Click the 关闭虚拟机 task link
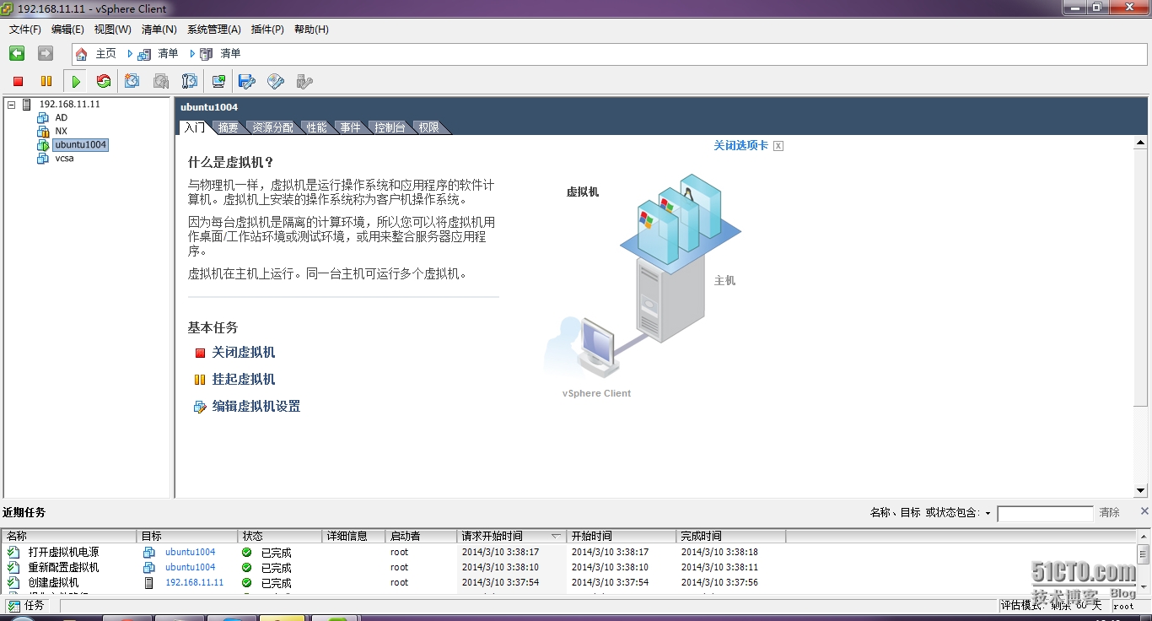Screen dimensions: 1152x621 [x=244, y=353]
